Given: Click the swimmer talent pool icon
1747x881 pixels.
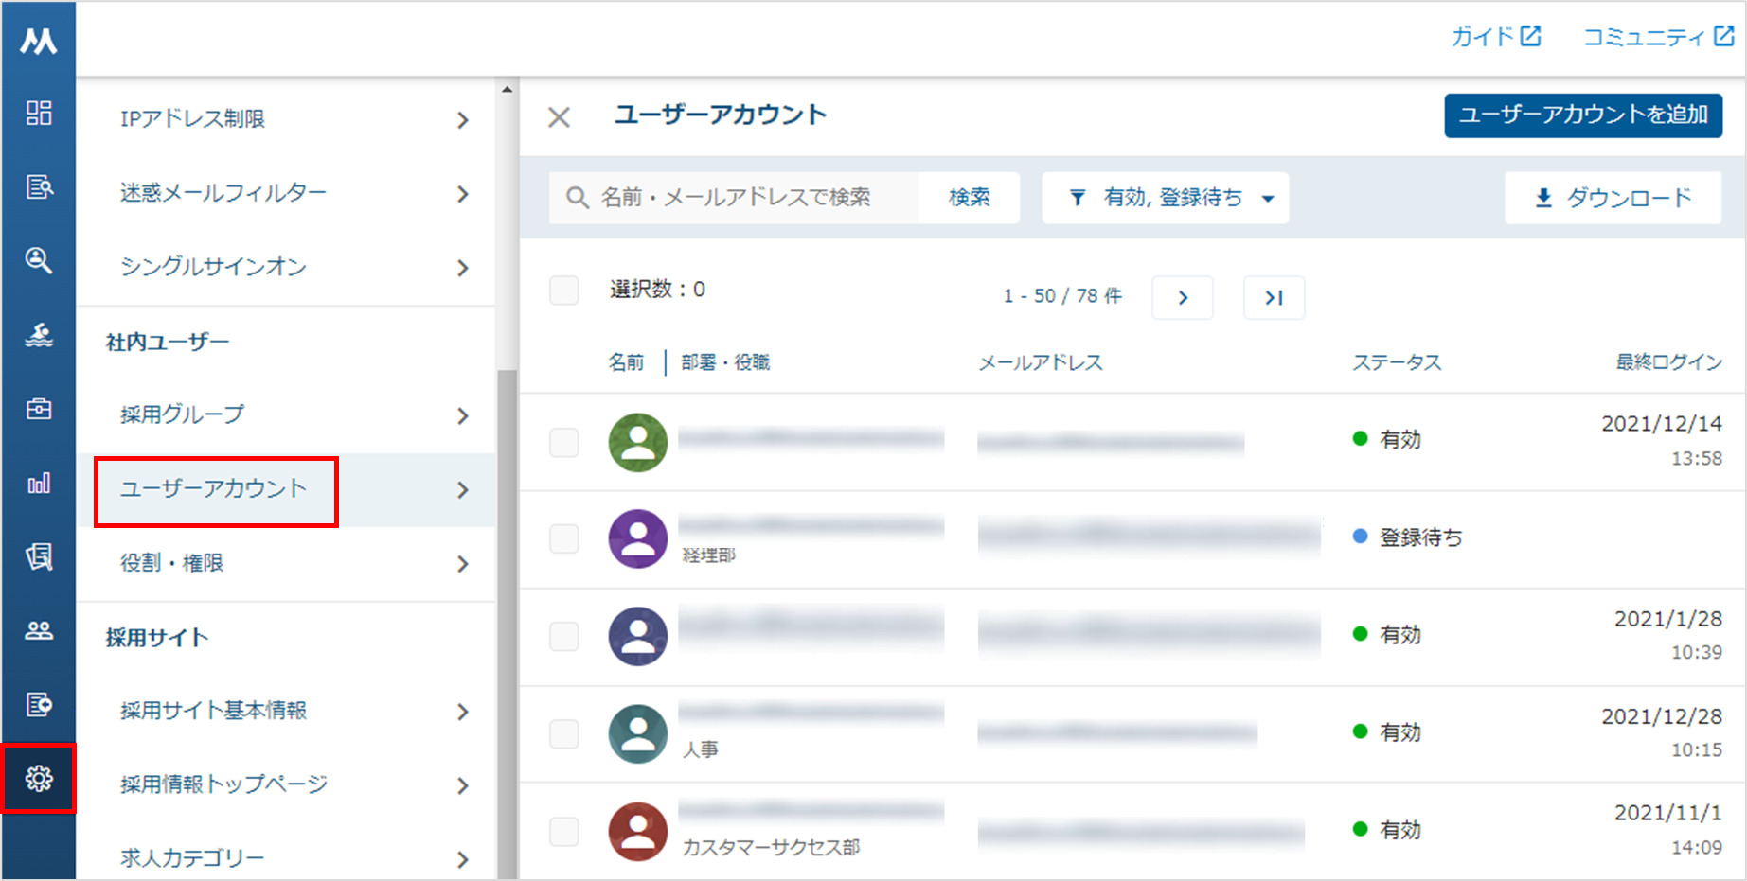Looking at the screenshot, I should click(x=39, y=335).
